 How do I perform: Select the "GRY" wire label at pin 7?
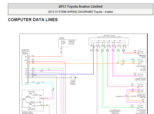tap(33, 72)
